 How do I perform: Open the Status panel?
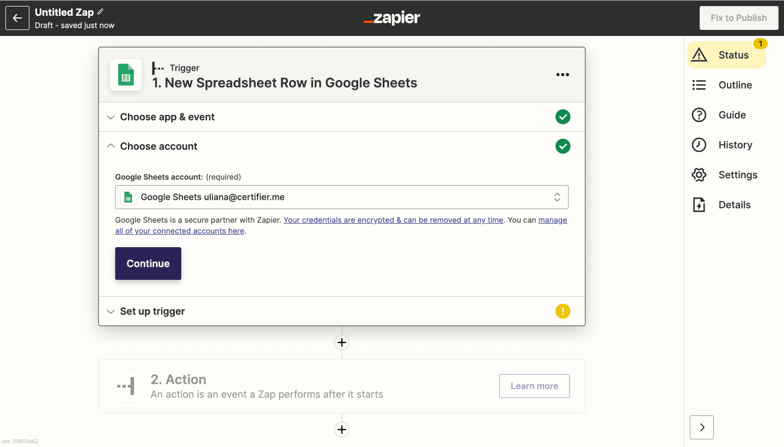coord(726,55)
